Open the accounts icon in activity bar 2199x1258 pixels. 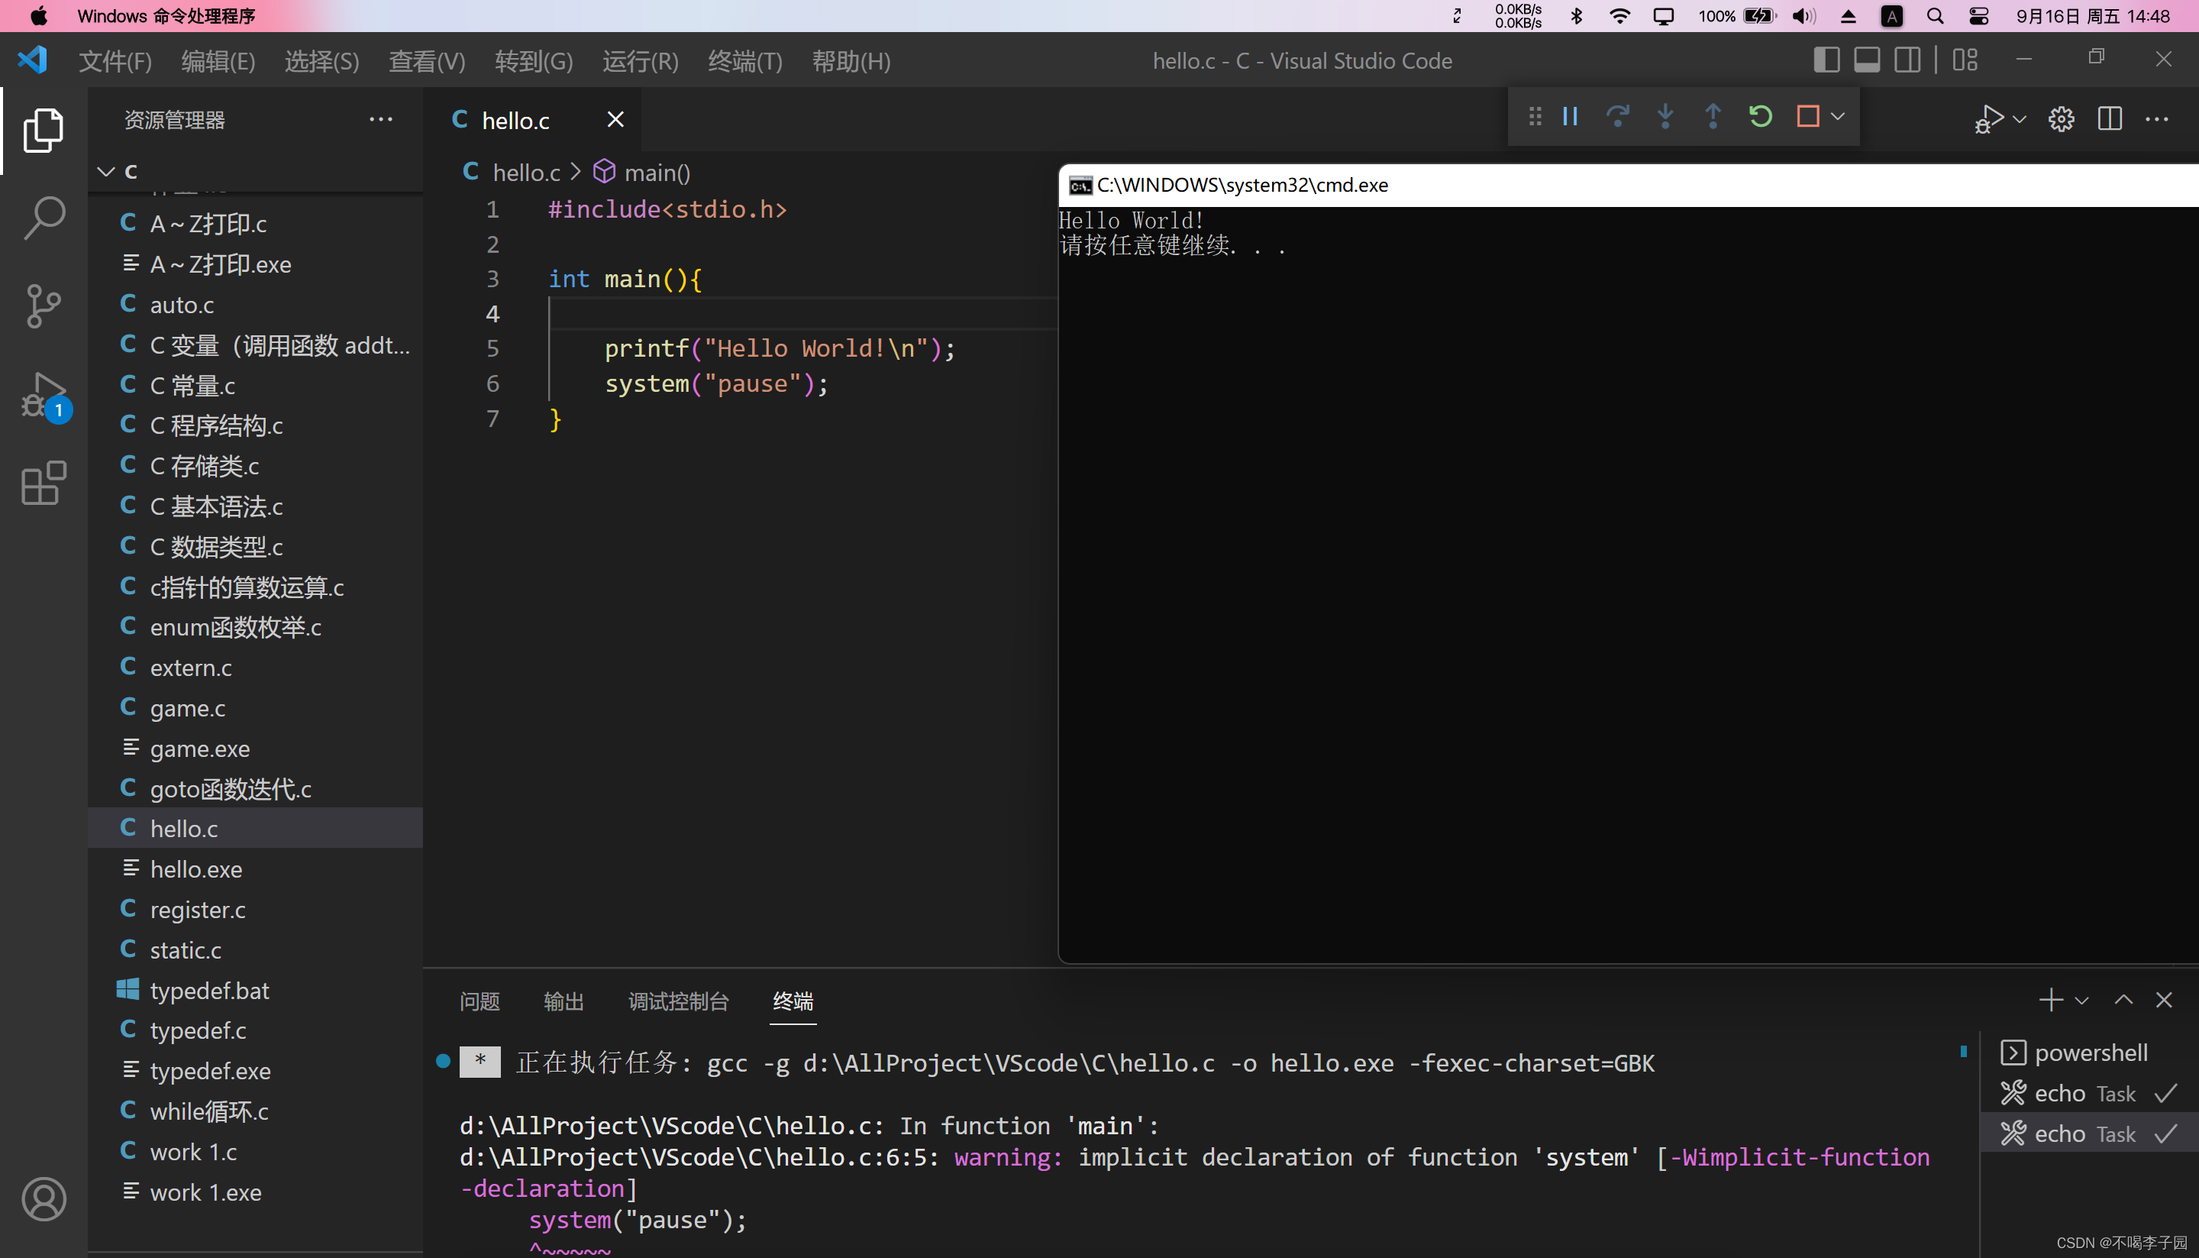pos(44,1198)
